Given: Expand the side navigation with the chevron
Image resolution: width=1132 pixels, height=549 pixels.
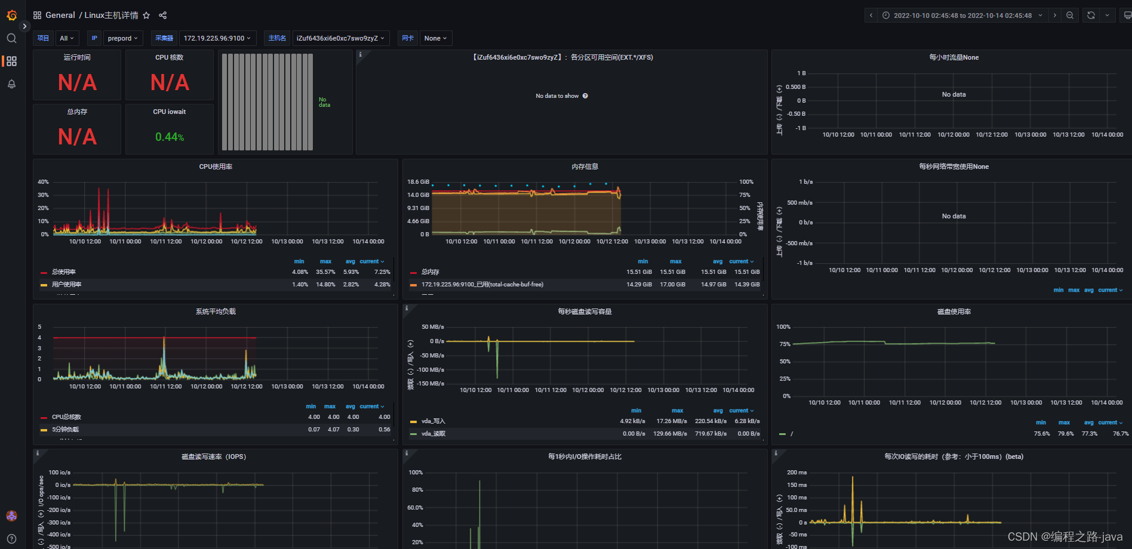Looking at the screenshot, I should (x=24, y=26).
